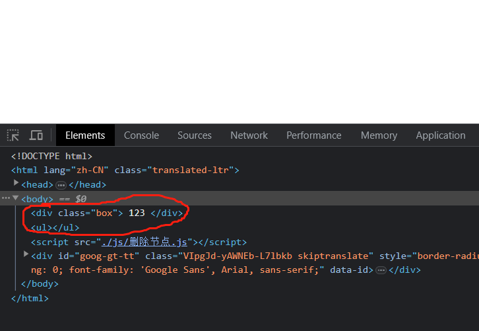Viewport: 479px width, 331px height.
Task: Click the "goog-gt-tt" id value
Action: pyautogui.click(x=107, y=256)
